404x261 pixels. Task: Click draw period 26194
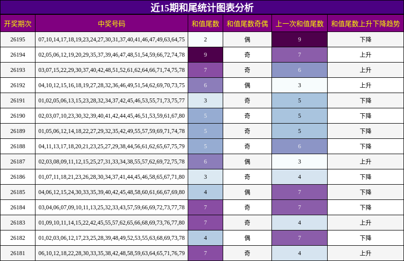point(18,55)
